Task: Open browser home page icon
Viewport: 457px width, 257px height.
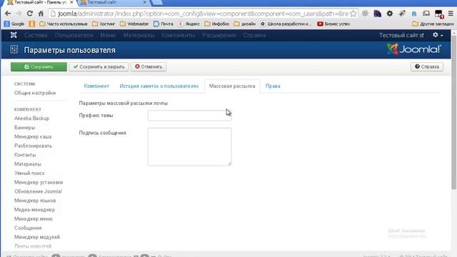Action: (x=41, y=14)
